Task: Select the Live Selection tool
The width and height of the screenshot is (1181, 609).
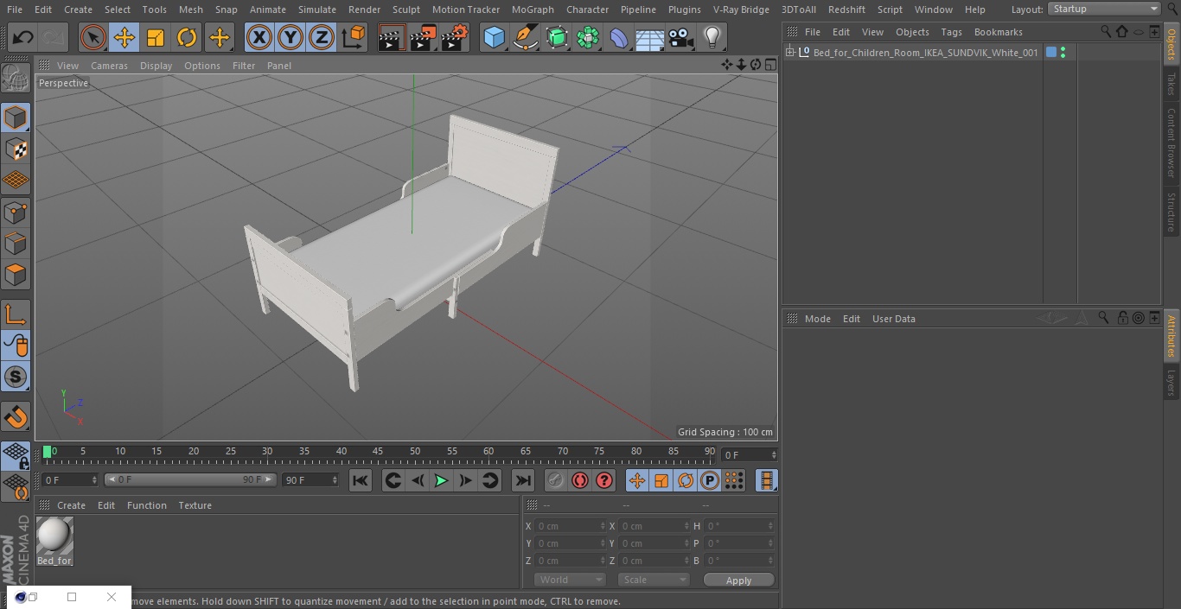Action: coord(93,37)
